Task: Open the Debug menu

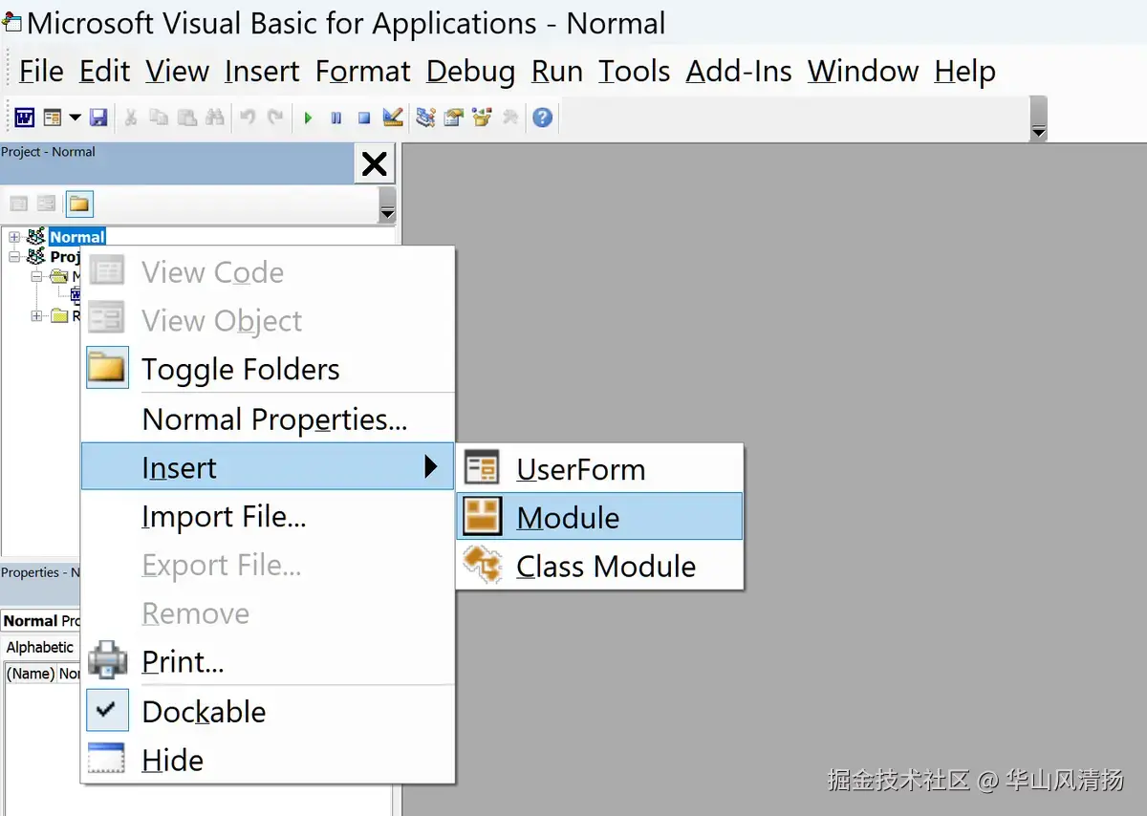Action: 471,71
